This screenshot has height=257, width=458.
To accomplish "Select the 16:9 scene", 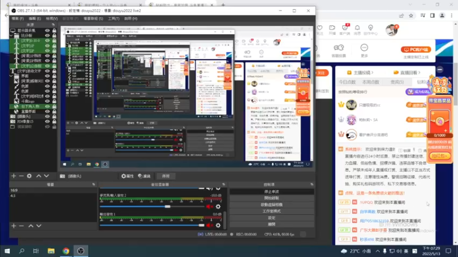I will click(x=53, y=190).
